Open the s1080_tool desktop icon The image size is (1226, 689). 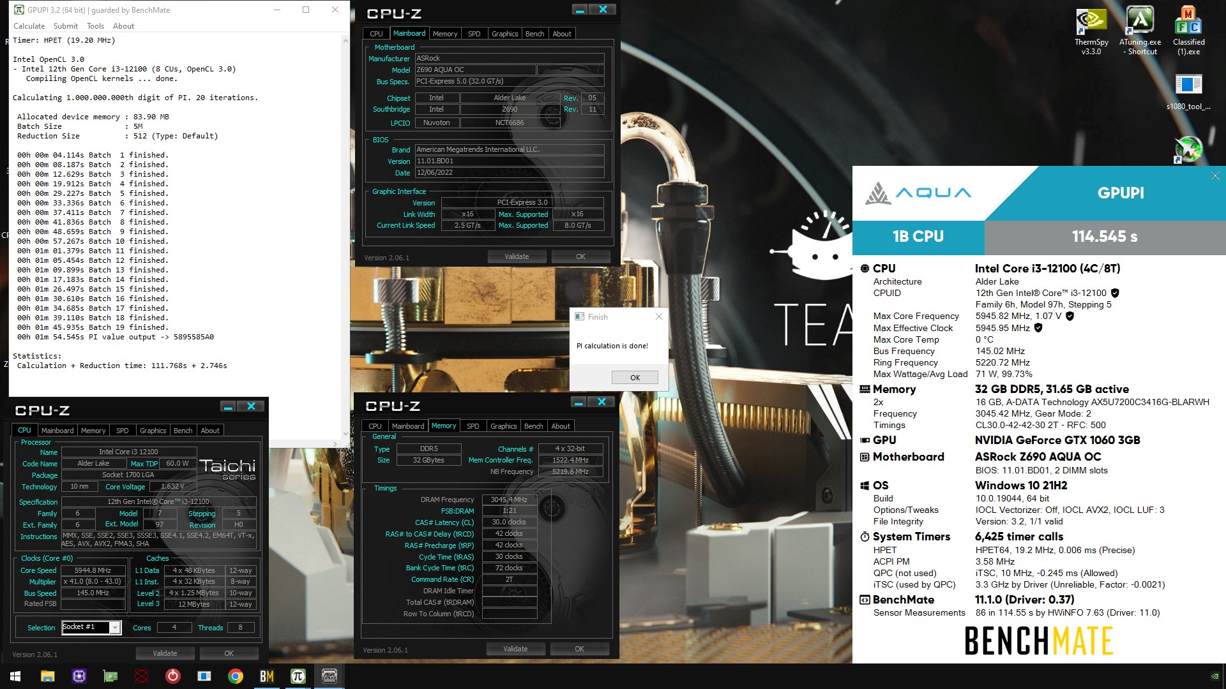[x=1188, y=93]
